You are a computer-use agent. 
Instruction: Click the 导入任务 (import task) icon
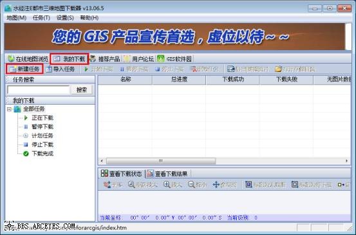(49, 69)
